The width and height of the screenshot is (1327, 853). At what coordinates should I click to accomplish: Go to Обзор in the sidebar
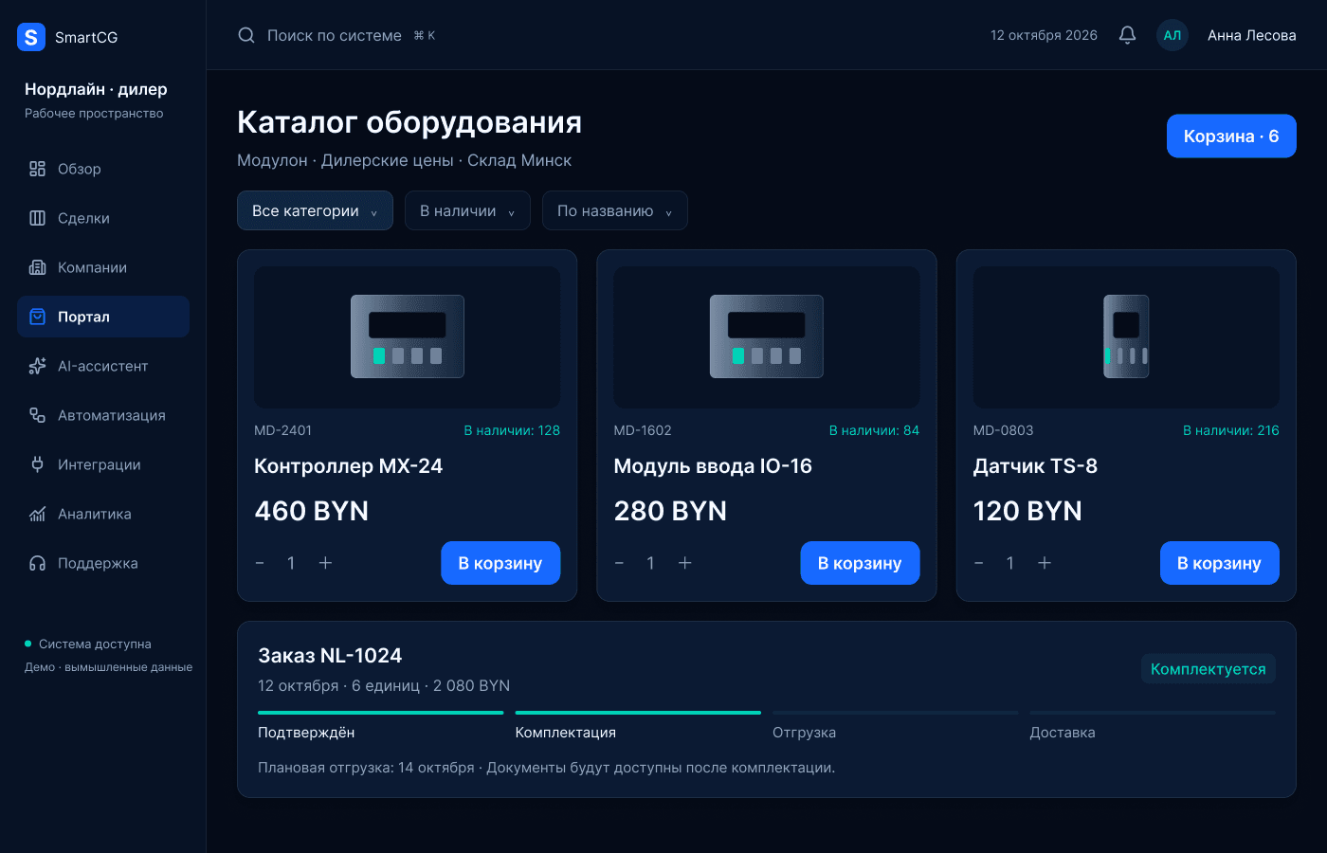(103, 169)
